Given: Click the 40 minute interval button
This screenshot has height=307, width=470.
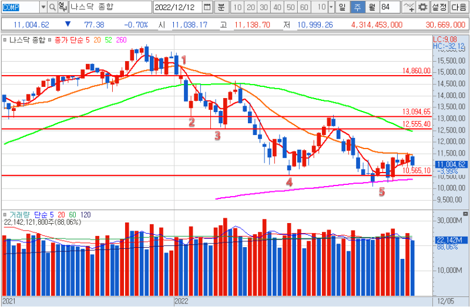Looking at the screenshot, I should 277,7.
